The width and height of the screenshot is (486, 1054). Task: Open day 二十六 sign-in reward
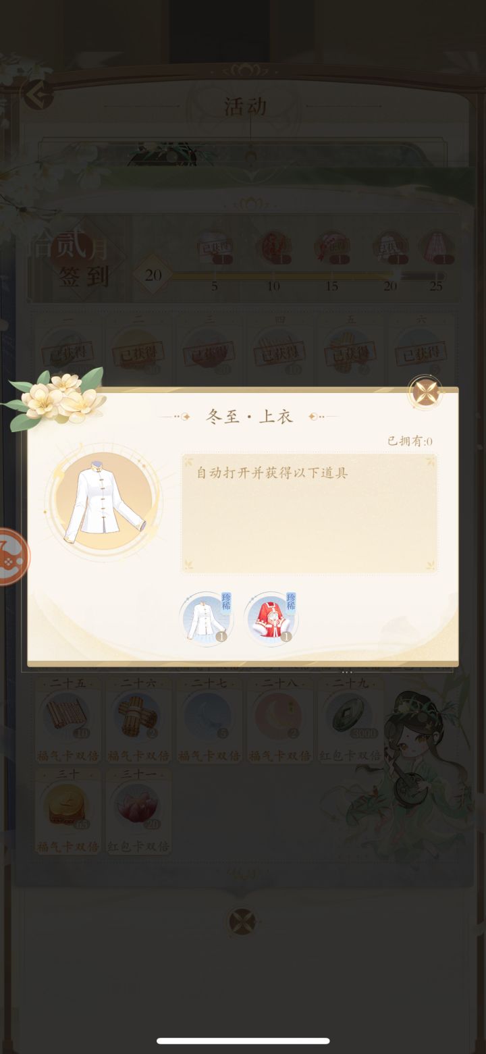tap(138, 720)
